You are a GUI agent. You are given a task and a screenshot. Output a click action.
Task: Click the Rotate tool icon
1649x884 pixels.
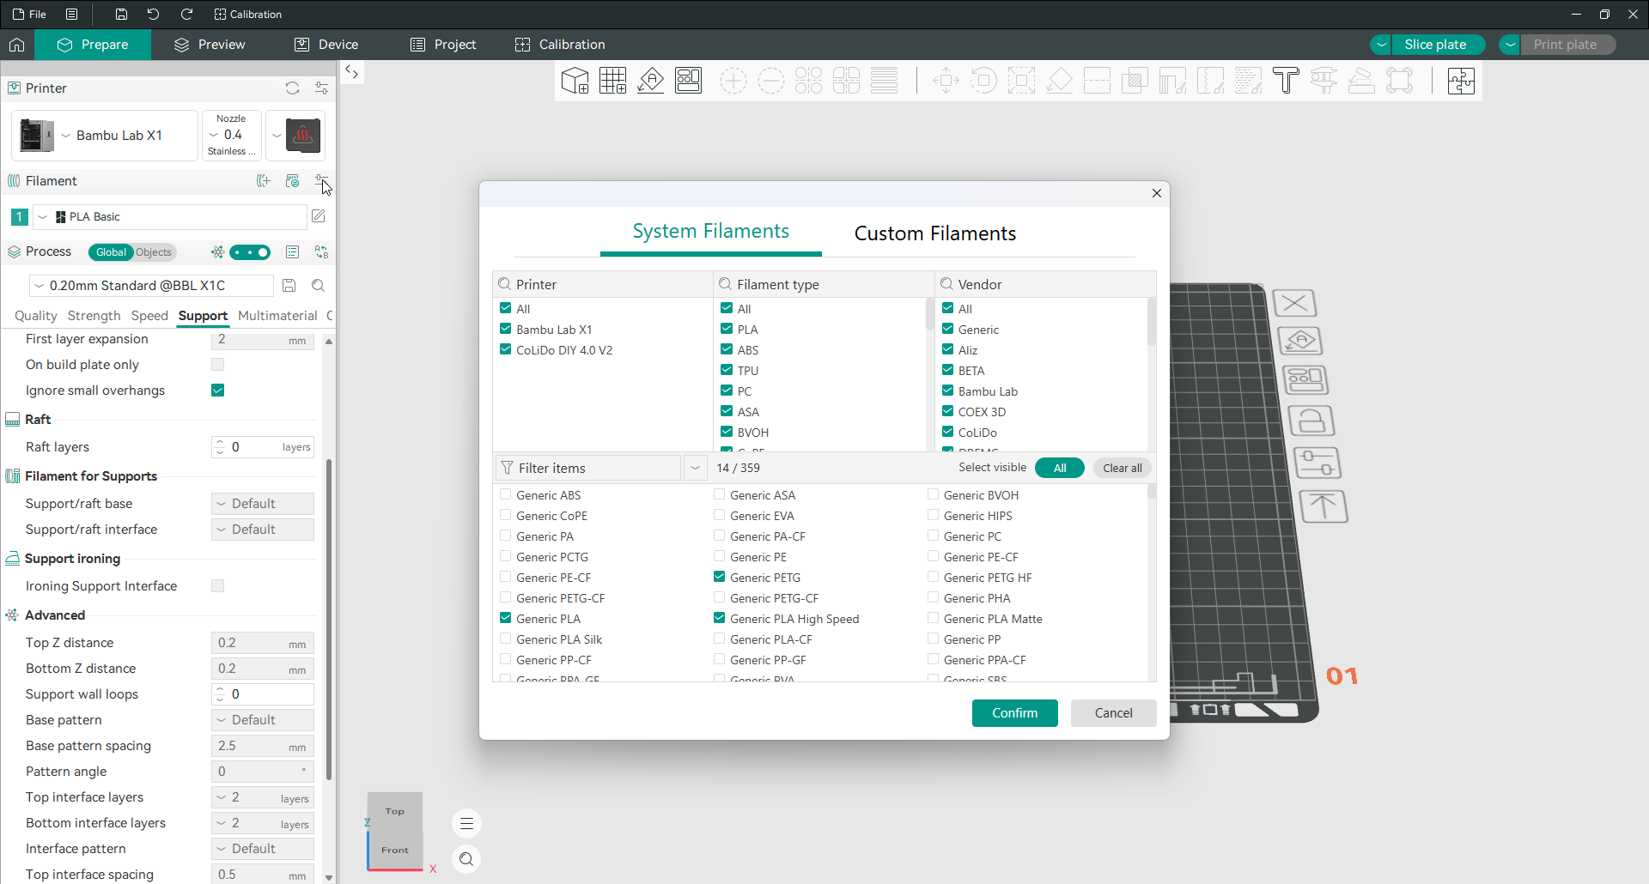983,81
